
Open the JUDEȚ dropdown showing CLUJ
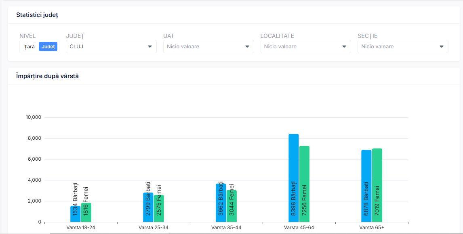click(107, 47)
